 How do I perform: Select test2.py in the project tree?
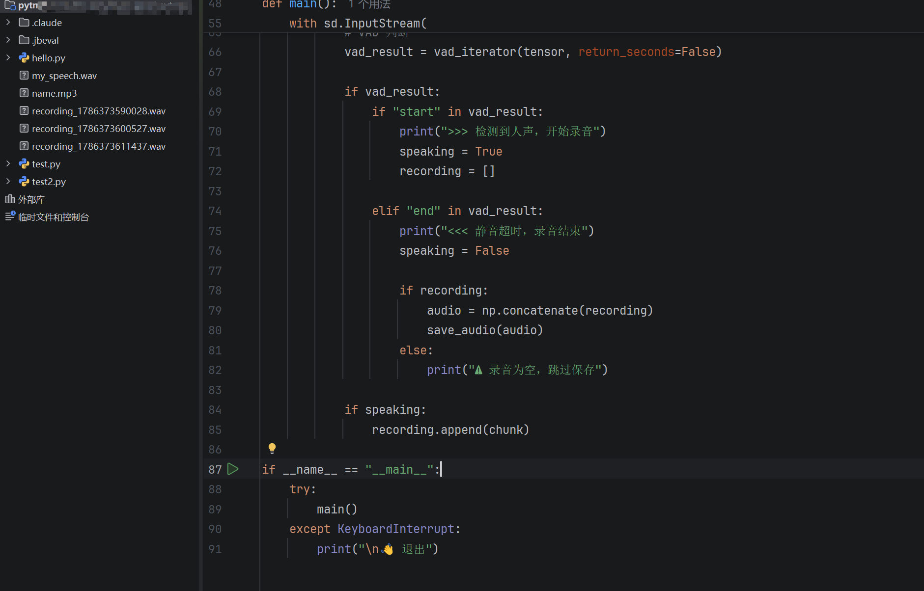click(x=49, y=182)
